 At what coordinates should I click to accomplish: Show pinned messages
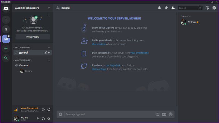click(166, 8)
